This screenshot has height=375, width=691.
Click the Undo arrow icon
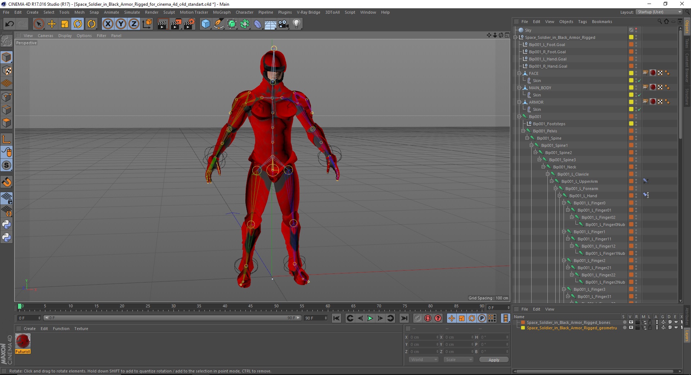[10, 24]
